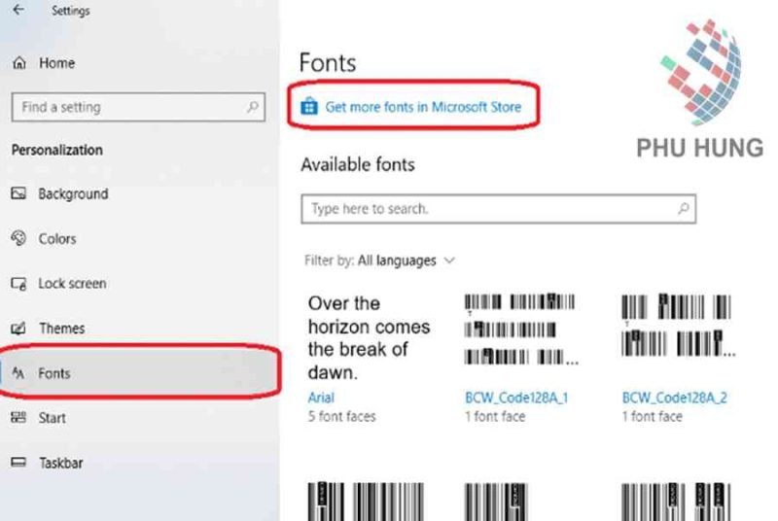Click the back arrow in Settings
The image size is (778, 521).
(18, 10)
